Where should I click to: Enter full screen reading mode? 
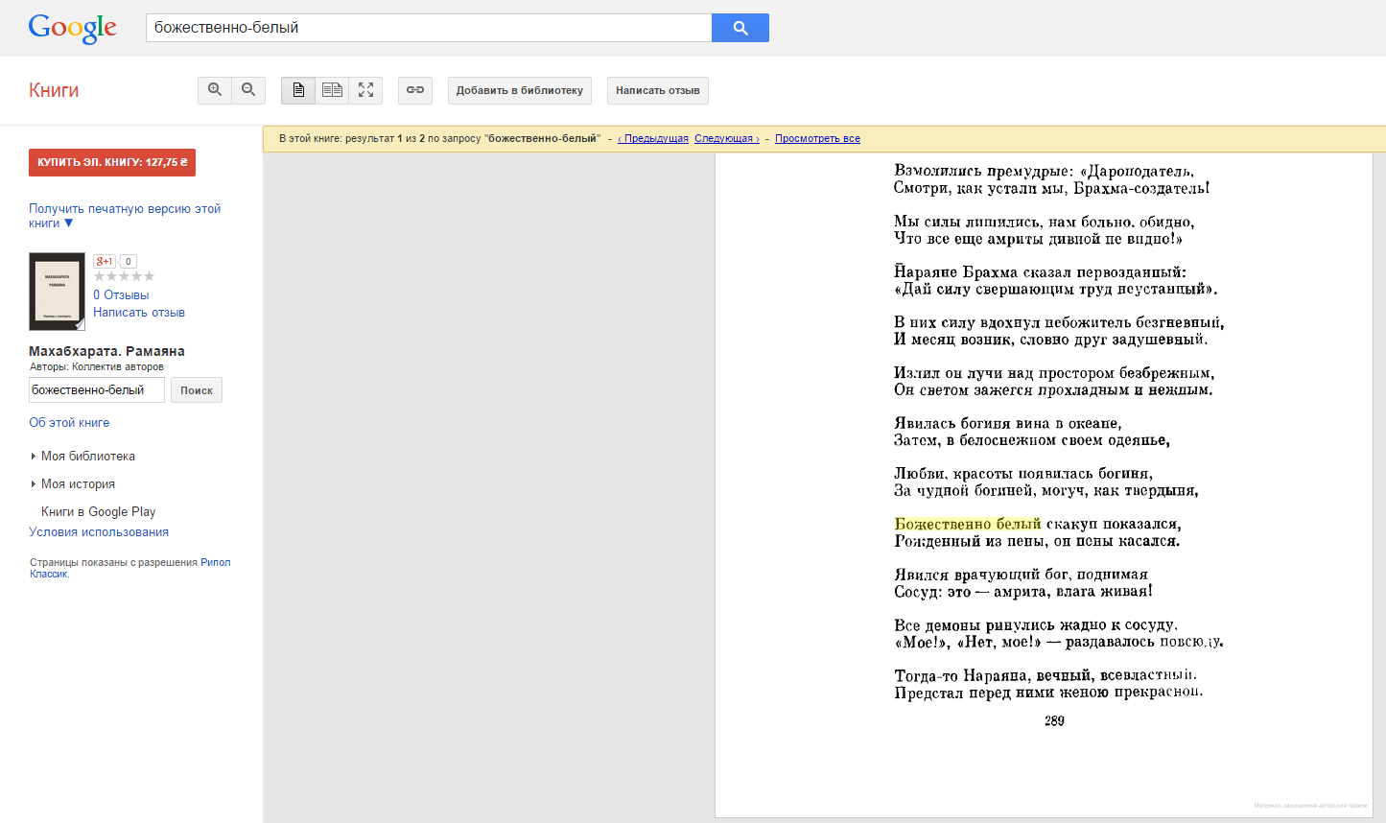[x=365, y=90]
